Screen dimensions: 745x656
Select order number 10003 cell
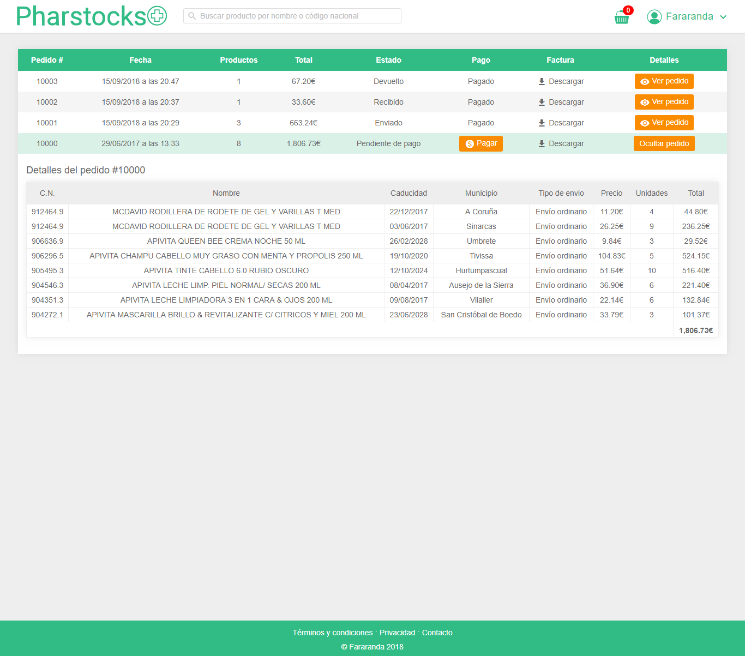(47, 81)
